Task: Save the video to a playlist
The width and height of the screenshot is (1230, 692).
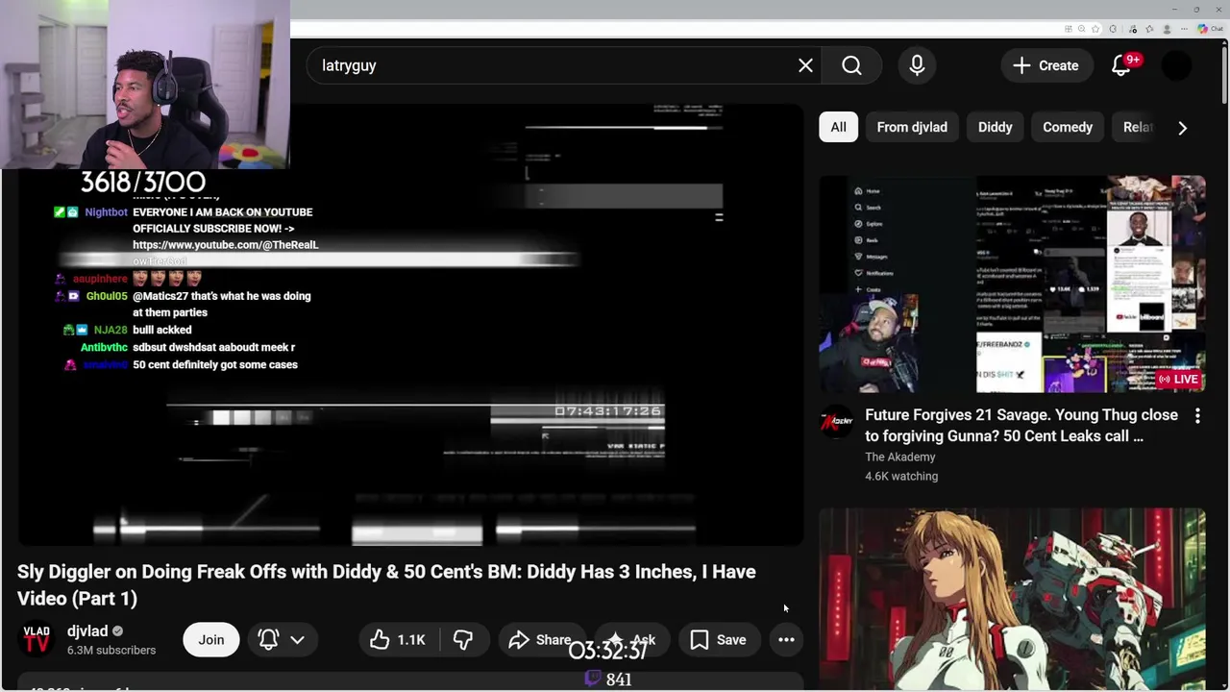Action: [x=719, y=639]
